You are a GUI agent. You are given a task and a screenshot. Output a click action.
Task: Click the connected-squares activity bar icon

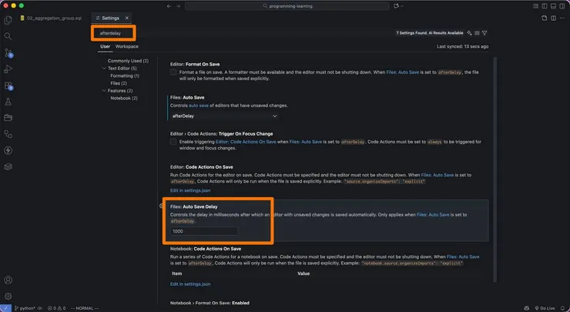click(x=8, y=134)
